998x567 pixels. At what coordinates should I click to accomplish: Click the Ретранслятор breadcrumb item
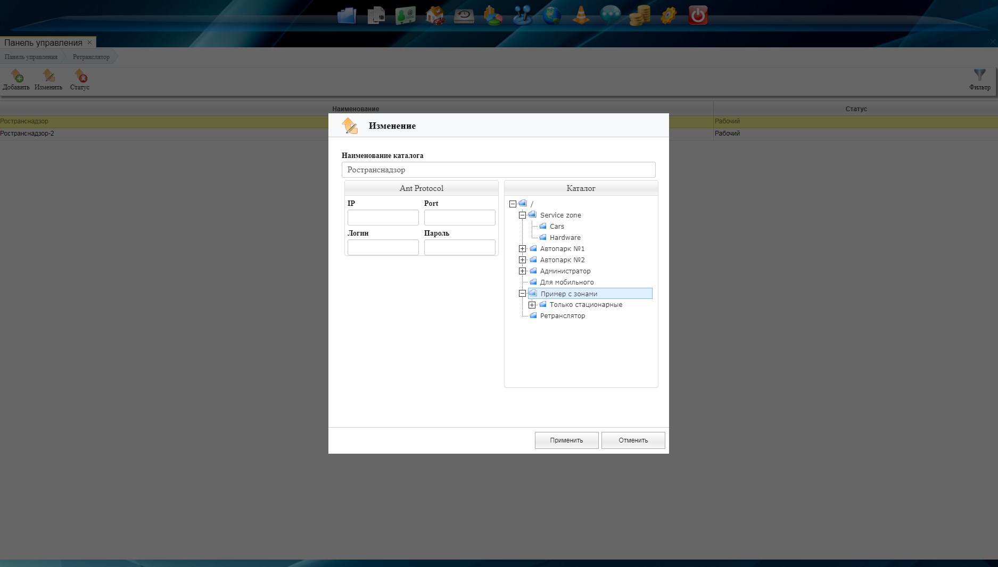tap(91, 57)
